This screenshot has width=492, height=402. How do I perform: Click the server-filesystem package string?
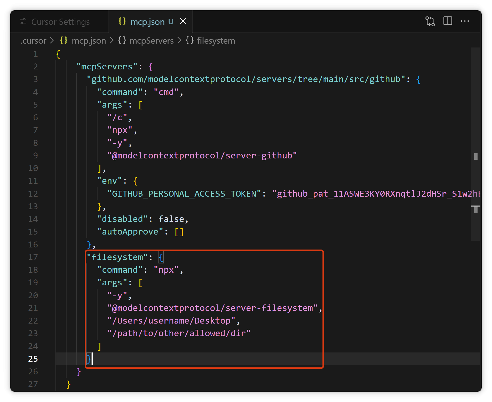(212, 308)
